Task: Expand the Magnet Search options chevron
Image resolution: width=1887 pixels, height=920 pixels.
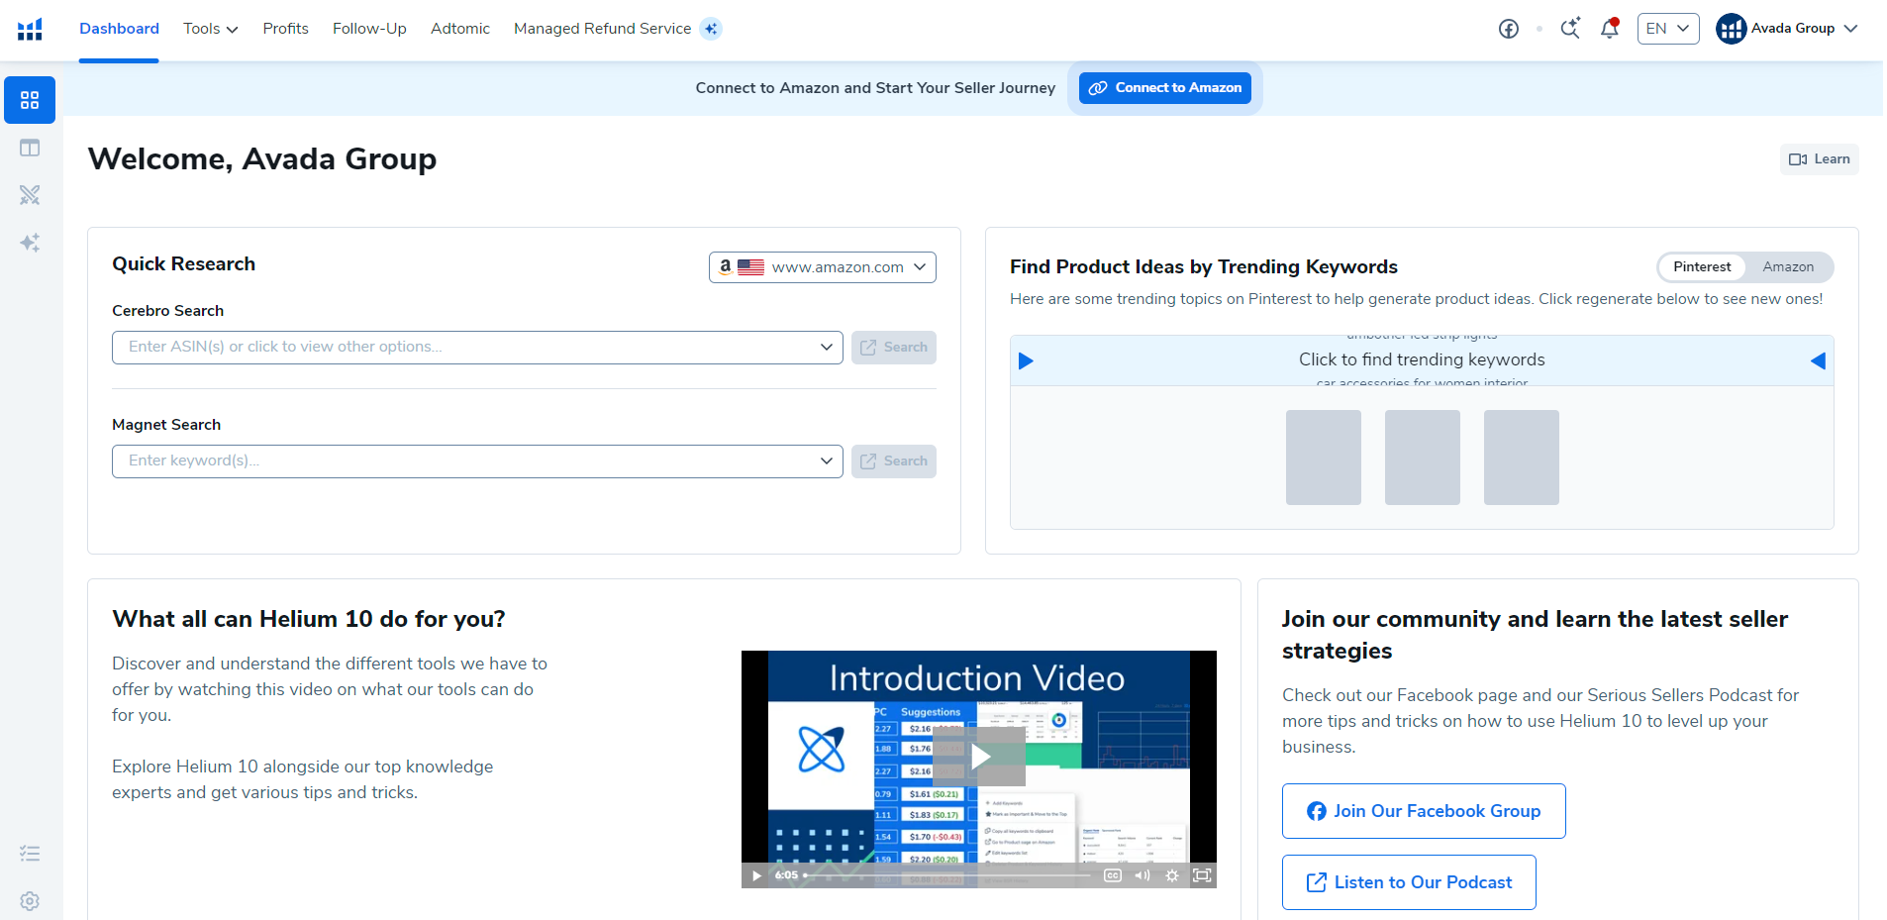Action: click(827, 460)
